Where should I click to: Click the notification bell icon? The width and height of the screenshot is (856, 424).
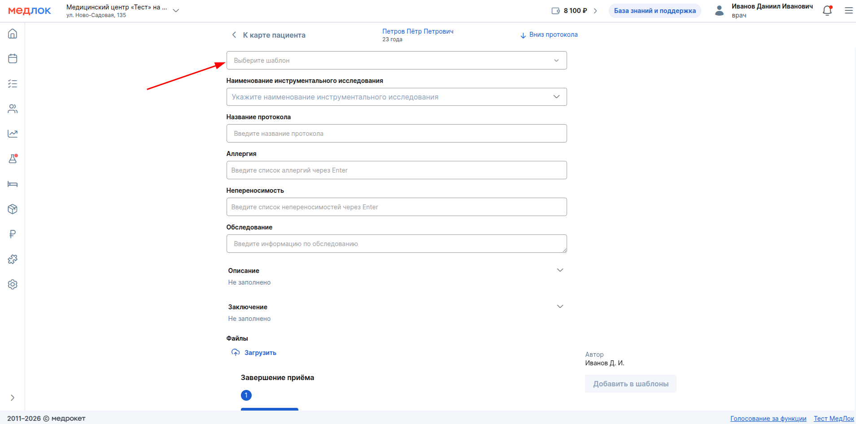(827, 11)
